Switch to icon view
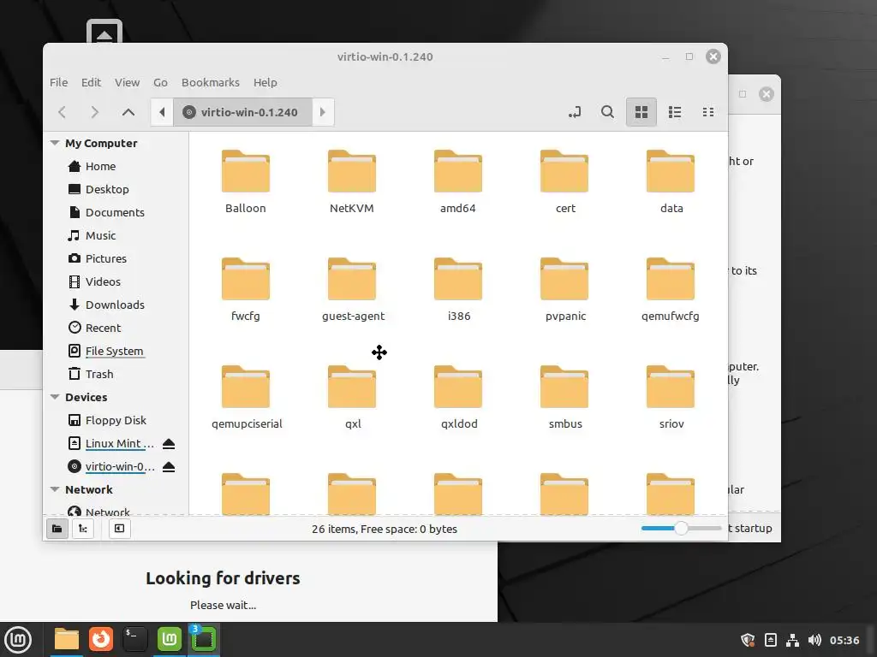 tap(641, 112)
